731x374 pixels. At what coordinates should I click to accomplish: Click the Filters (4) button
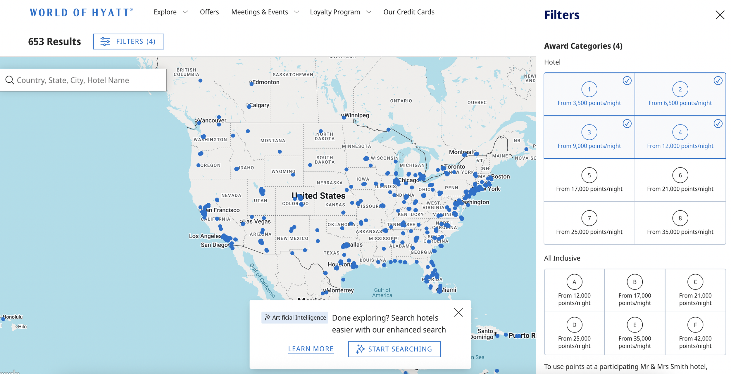pyautogui.click(x=128, y=41)
